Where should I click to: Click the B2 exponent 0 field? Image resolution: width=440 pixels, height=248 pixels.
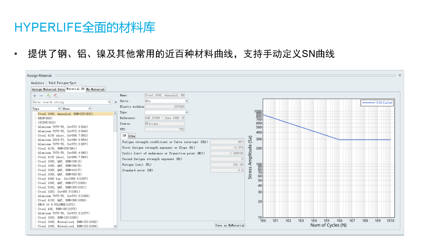click(227, 159)
